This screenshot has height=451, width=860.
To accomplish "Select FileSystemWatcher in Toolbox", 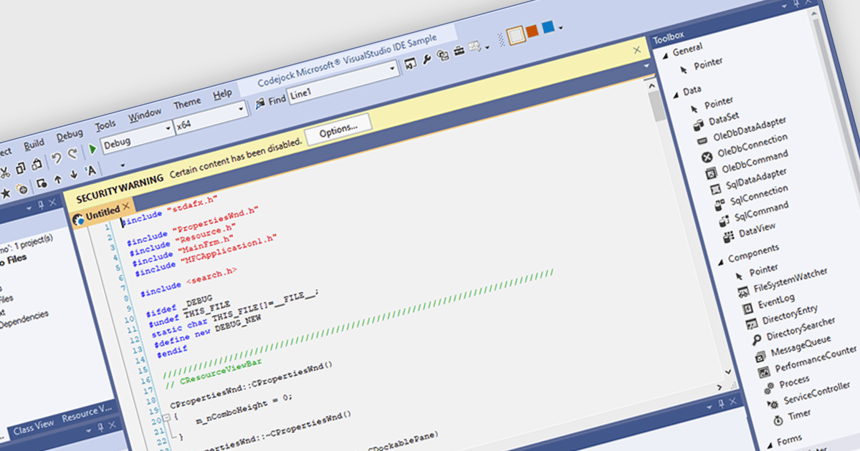I will pos(790,280).
